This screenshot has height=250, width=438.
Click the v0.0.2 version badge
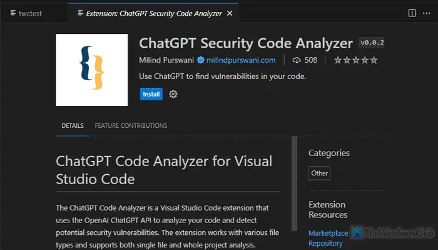pos(372,43)
